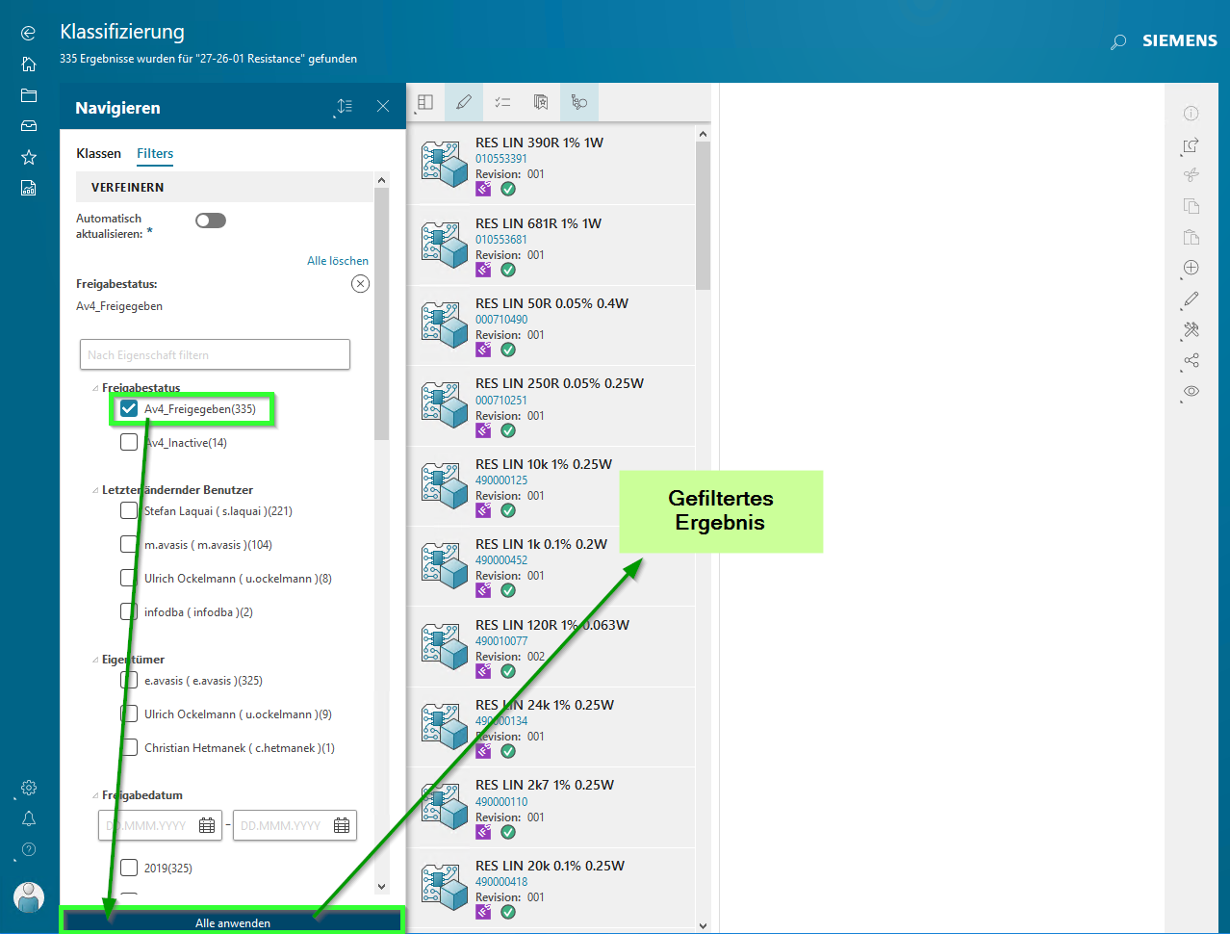
Task: Collapse the Freigabestatus filter group
Action: [x=95, y=388]
